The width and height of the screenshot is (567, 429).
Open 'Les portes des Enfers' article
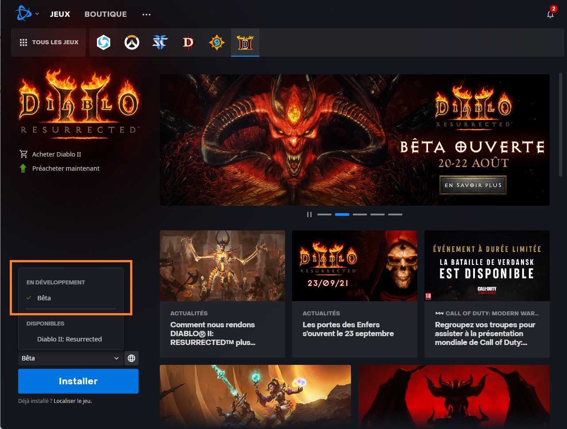(348, 329)
